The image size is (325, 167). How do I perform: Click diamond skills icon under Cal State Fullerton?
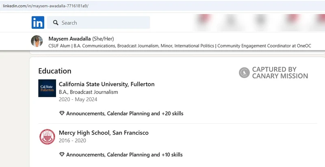click(x=62, y=113)
